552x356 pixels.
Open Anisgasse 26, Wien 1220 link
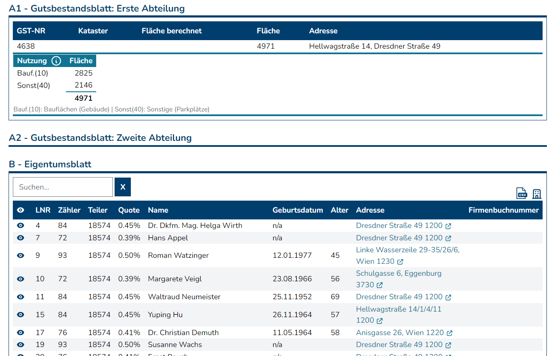point(400,333)
